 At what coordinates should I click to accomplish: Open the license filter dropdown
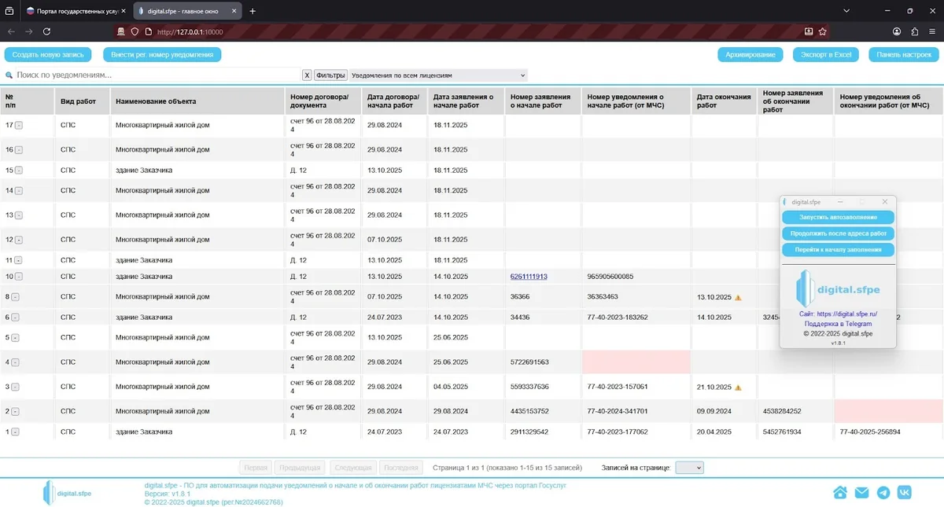tap(437, 75)
